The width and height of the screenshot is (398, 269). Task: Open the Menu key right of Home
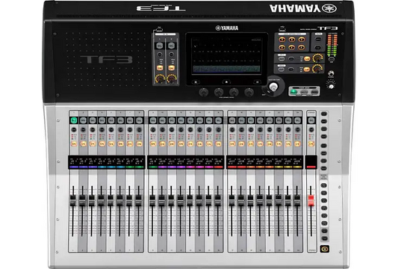257,81
